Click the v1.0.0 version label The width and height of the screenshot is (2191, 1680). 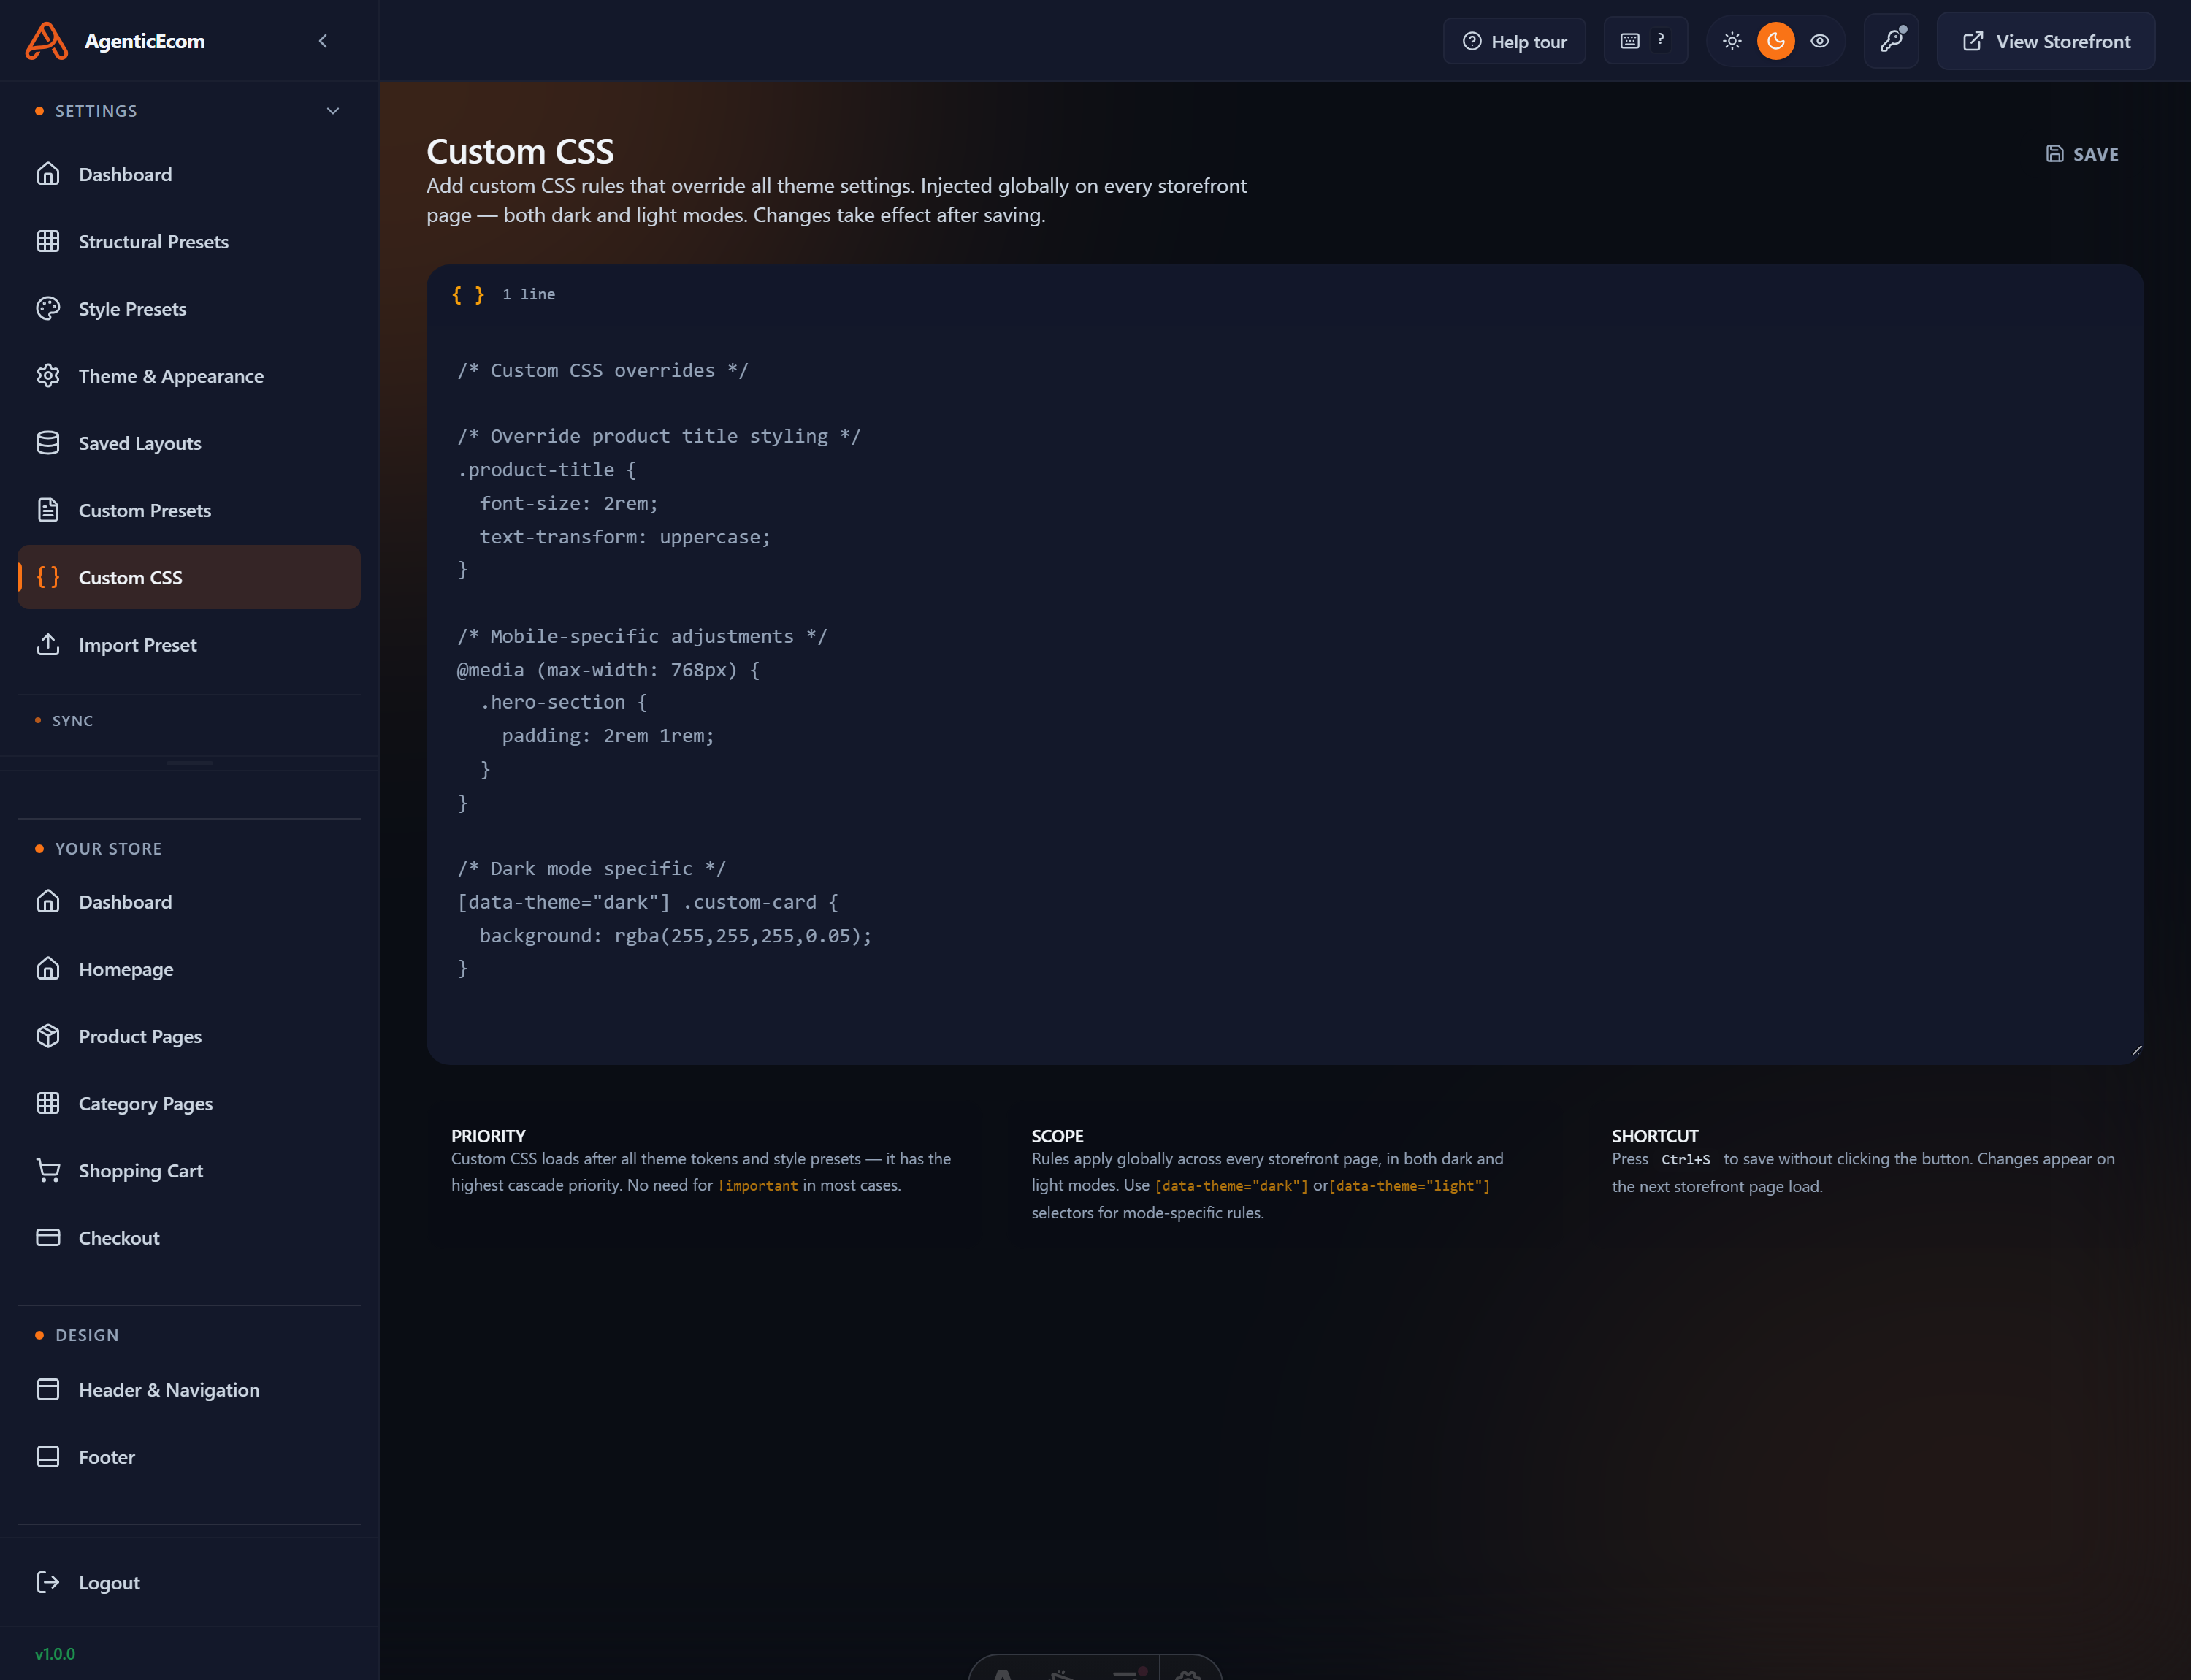(55, 1653)
